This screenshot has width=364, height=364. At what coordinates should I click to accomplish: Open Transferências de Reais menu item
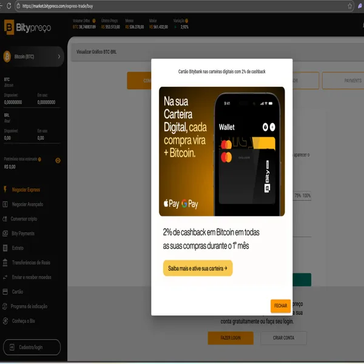[x=31, y=263]
